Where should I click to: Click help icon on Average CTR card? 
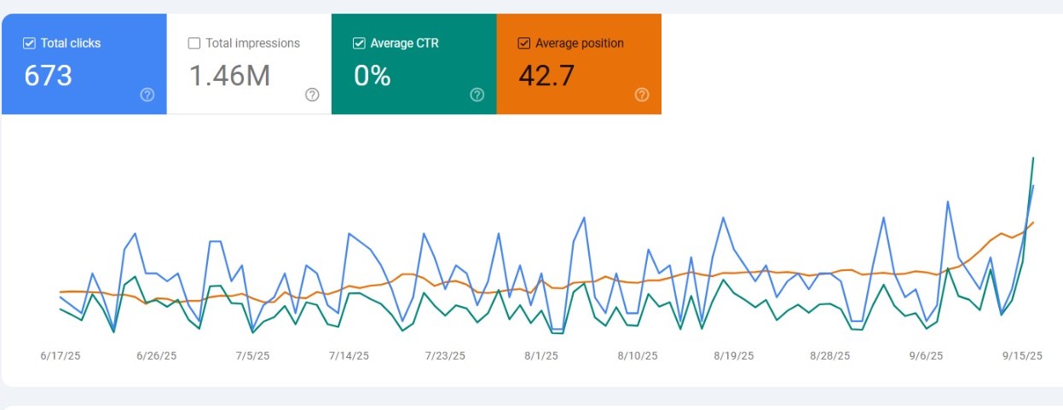click(x=477, y=95)
